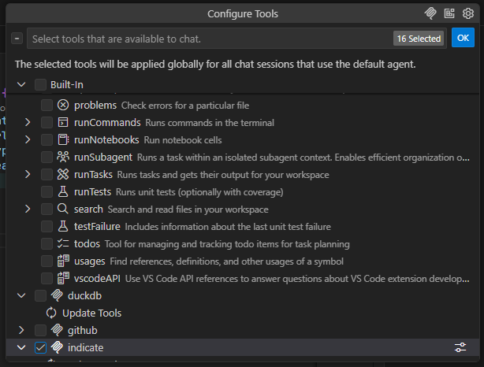Click the 16 Selected badge
This screenshot has height=367, width=484.
(x=419, y=39)
